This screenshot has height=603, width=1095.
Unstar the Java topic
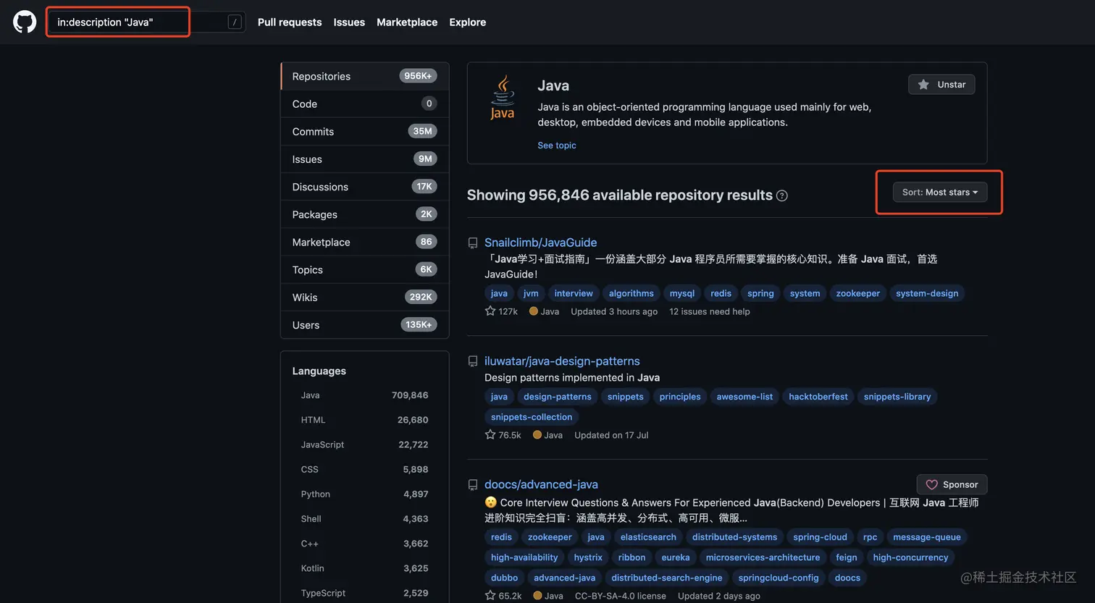point(941,85)
